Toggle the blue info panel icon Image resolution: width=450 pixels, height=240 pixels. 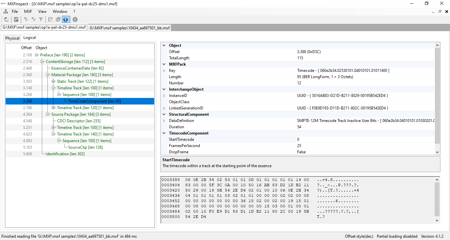66,19
